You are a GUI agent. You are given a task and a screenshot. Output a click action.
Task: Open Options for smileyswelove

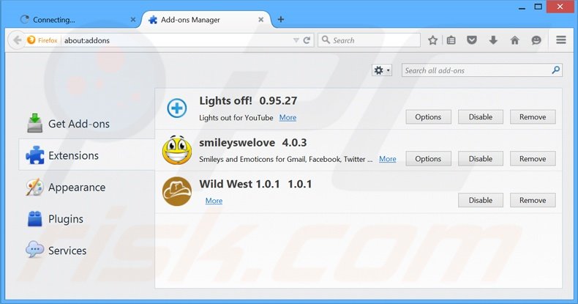[428, 159]
